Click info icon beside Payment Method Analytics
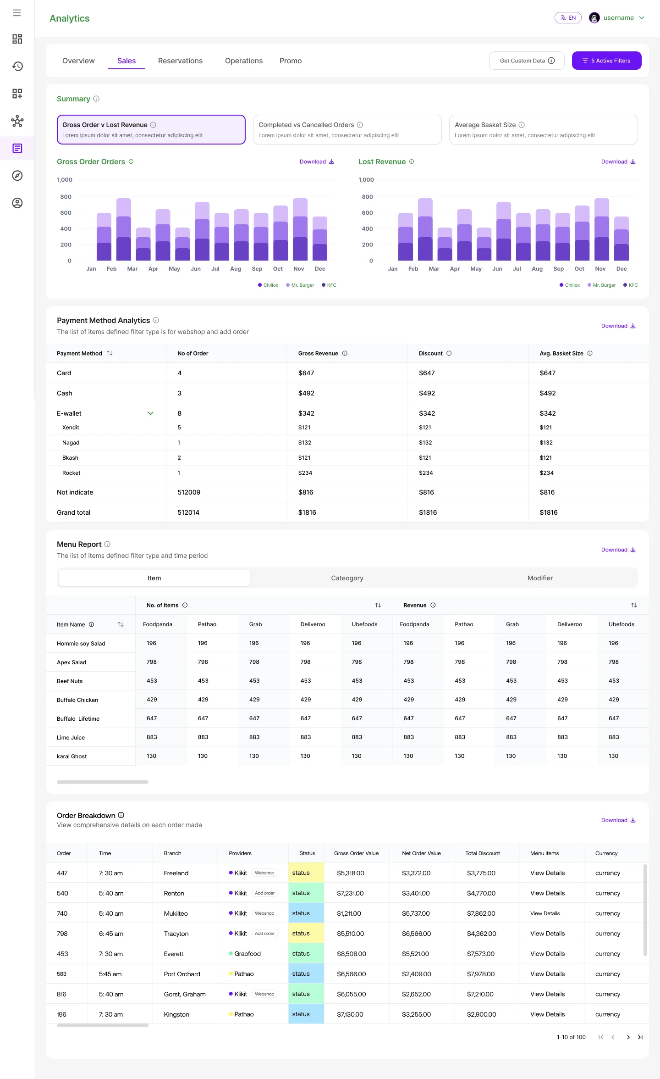This screenshot has width=660, height=1079. point(156,320)
